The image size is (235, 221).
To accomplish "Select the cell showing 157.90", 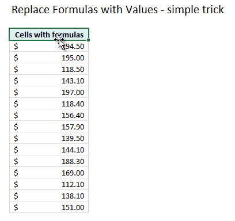I will 49,127.
